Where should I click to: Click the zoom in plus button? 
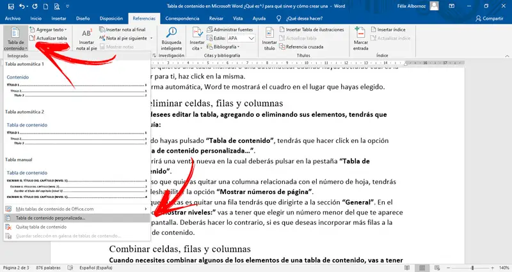pos(493,268)
